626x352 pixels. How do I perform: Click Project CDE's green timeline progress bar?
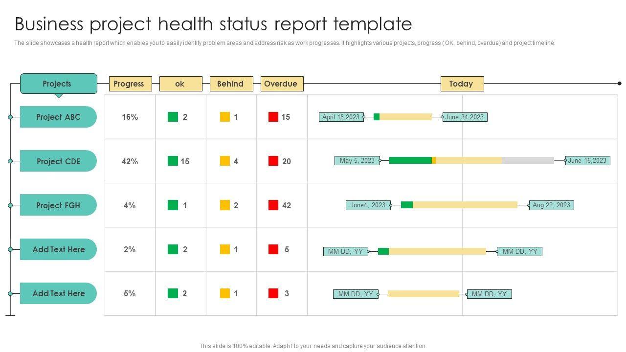(410, 160)
